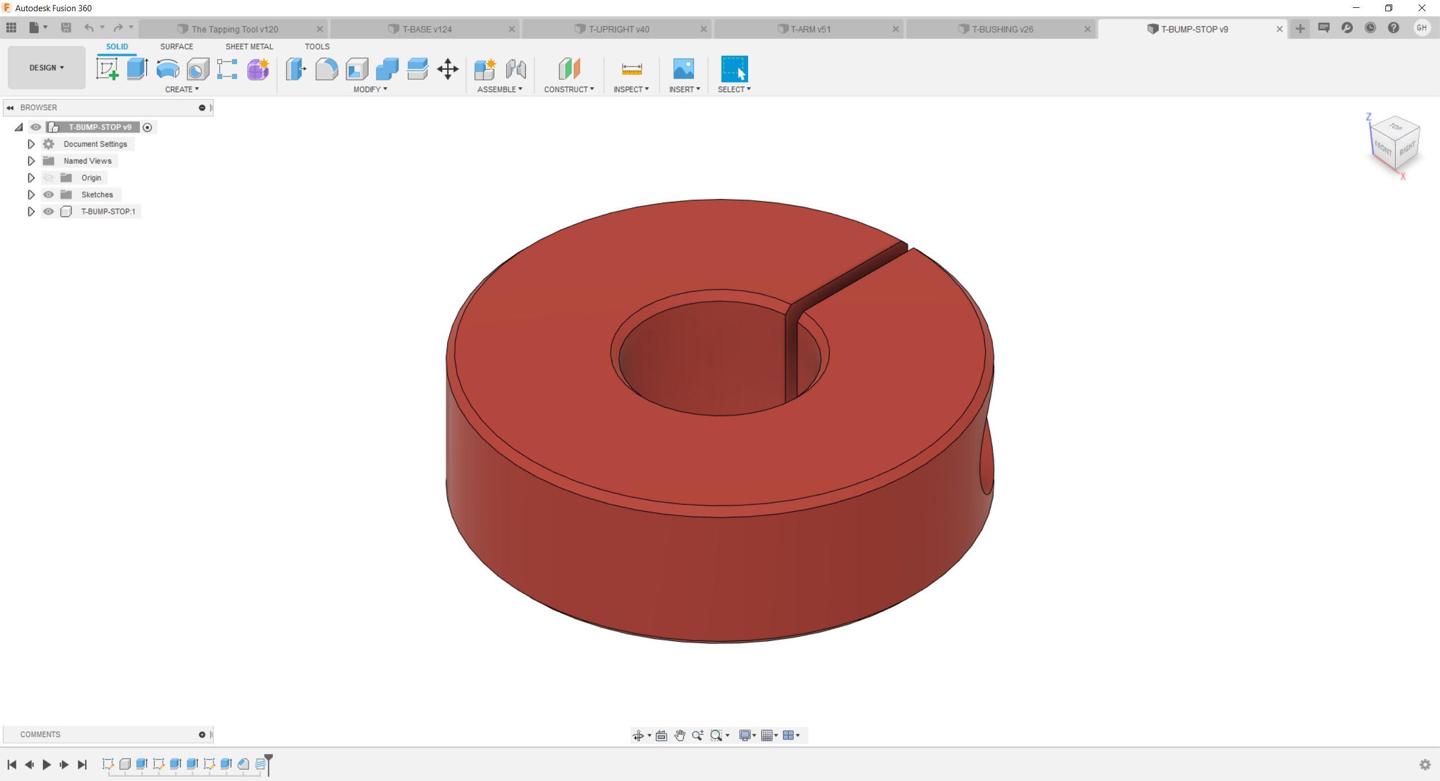Open the Insert Decal icon
This screenshot has width=1440, height=781.
click(x=683, y=69)
